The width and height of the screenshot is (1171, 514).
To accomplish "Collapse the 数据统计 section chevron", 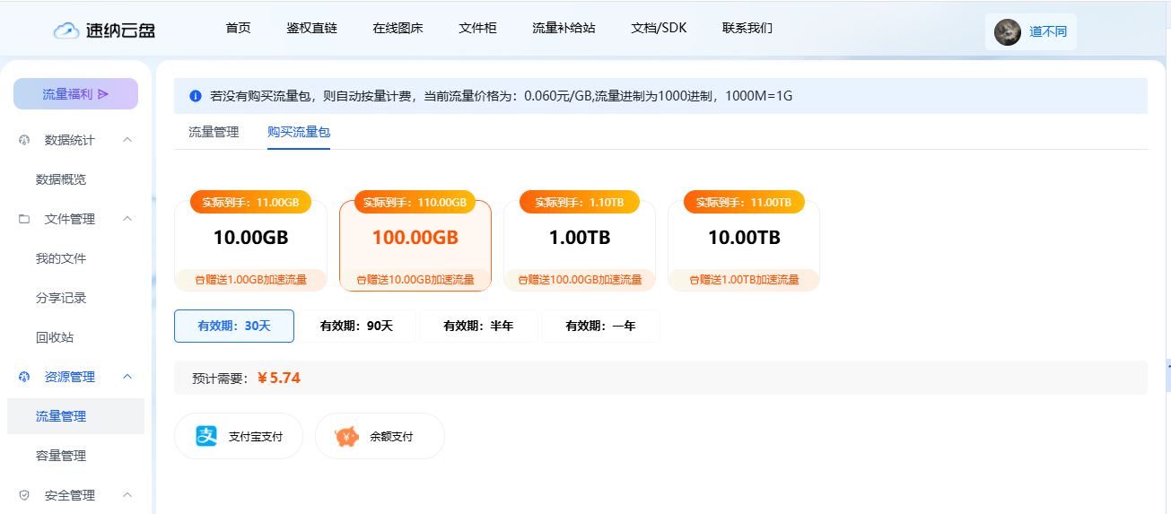I will point(127,140).
